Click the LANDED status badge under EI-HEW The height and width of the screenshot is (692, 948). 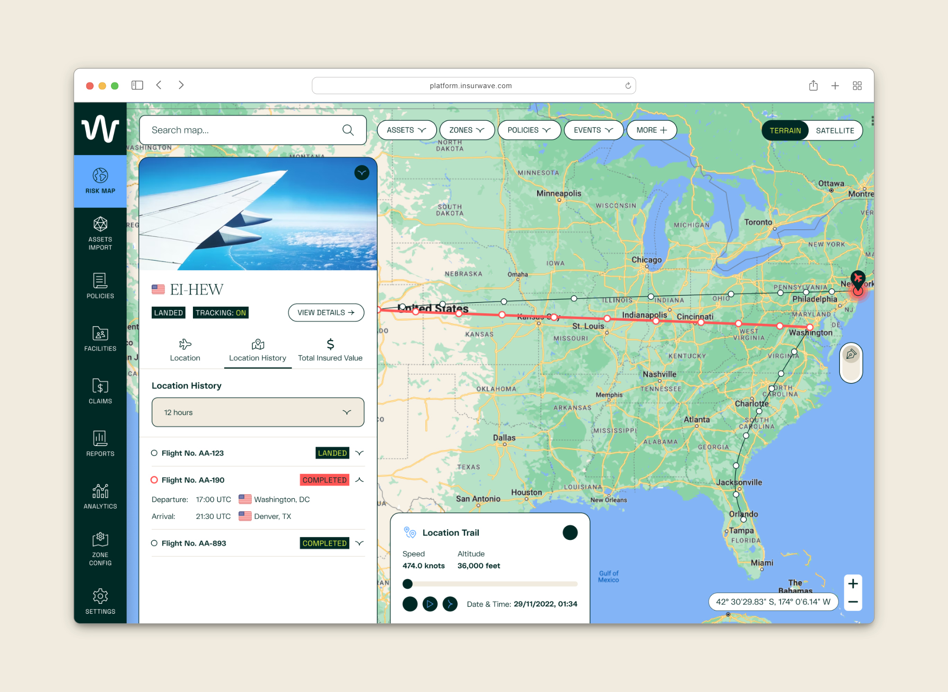coord(168,313)
